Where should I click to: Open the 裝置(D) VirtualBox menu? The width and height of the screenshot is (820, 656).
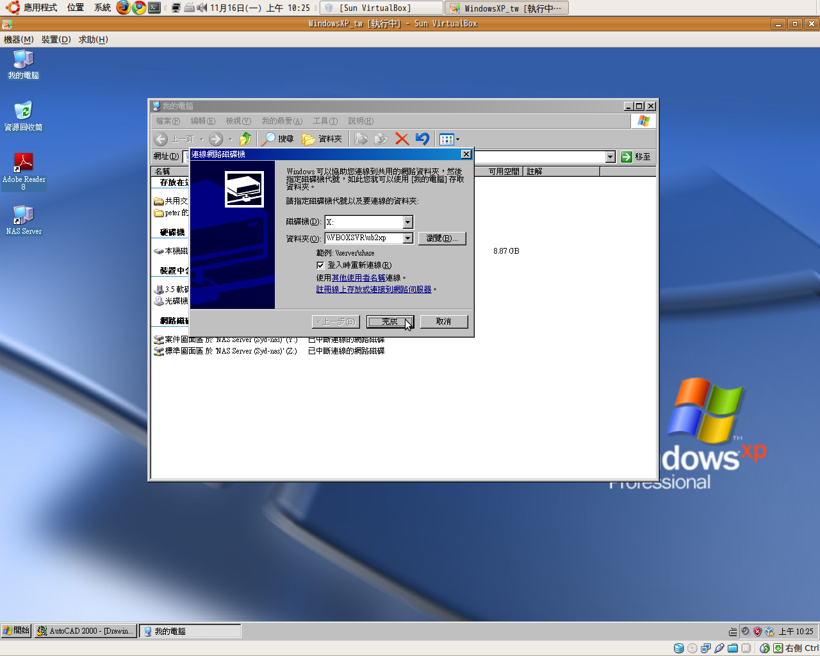click(x=56, y=39)
